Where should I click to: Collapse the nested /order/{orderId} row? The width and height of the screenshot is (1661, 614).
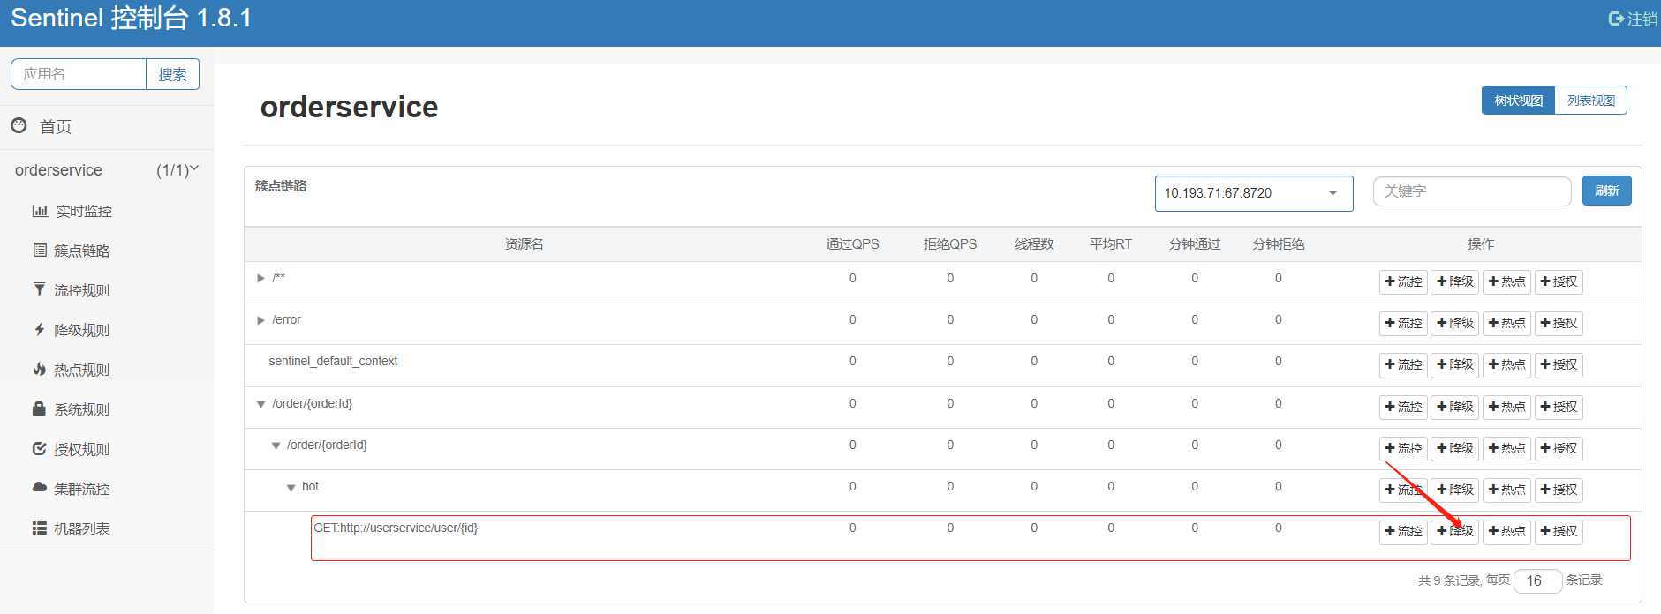(x=276, y=446)
